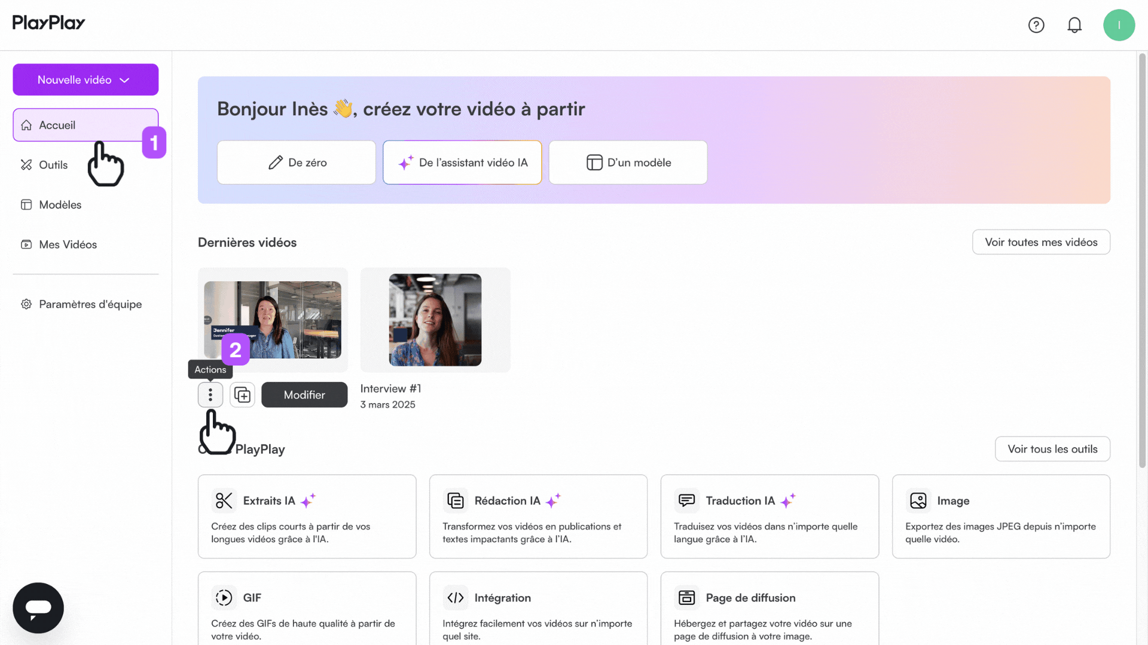Click the Traduction IA description text

coord(765,533)
